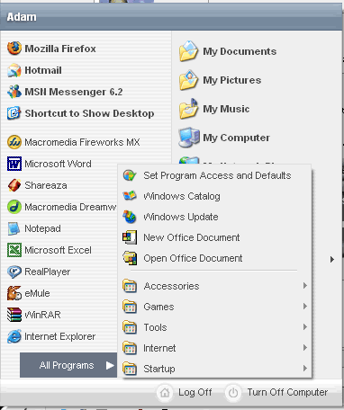Screen dimensions: 344x410
Task: Expand the Internet submenu arrow
Action: coord(305,348)
